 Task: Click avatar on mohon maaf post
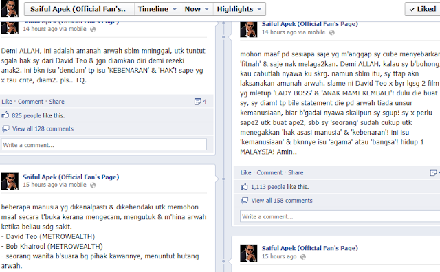click(x=249, y=29)
